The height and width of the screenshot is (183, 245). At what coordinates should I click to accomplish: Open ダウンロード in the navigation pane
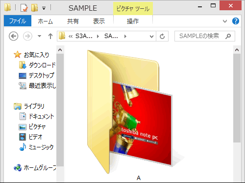(x=42, y=65)
